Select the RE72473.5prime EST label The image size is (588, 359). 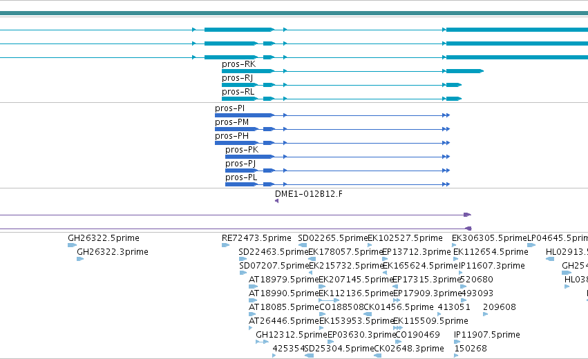(x=256, y=238)
